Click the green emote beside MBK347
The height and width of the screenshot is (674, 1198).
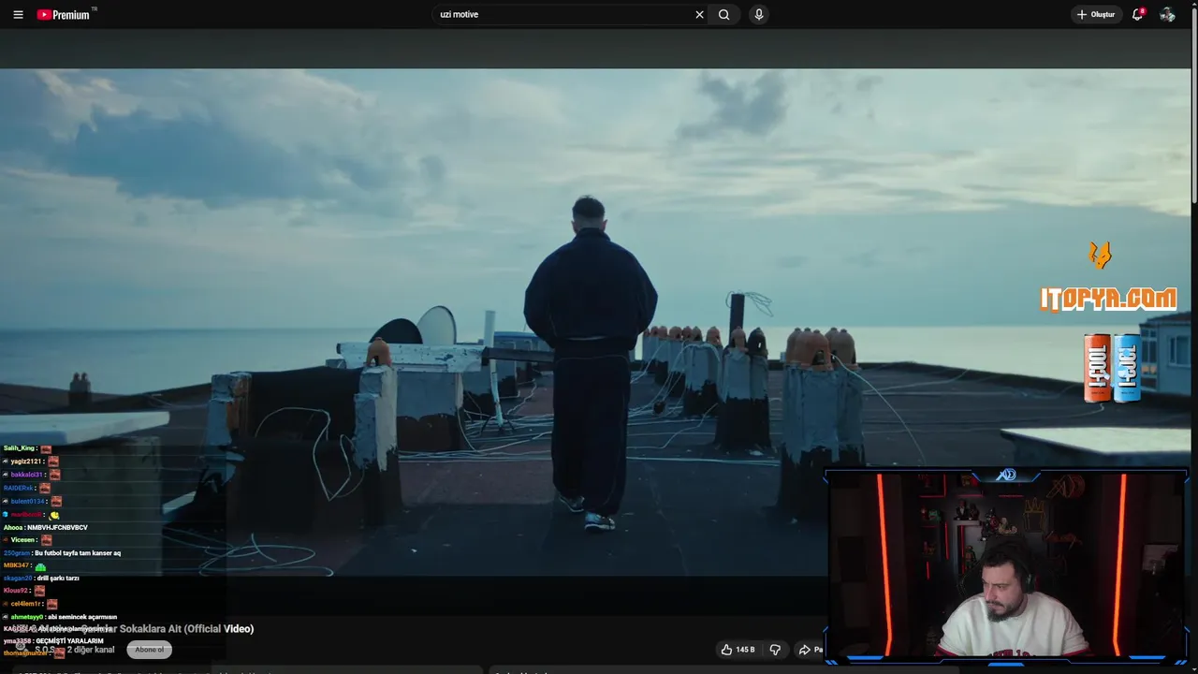40,566
